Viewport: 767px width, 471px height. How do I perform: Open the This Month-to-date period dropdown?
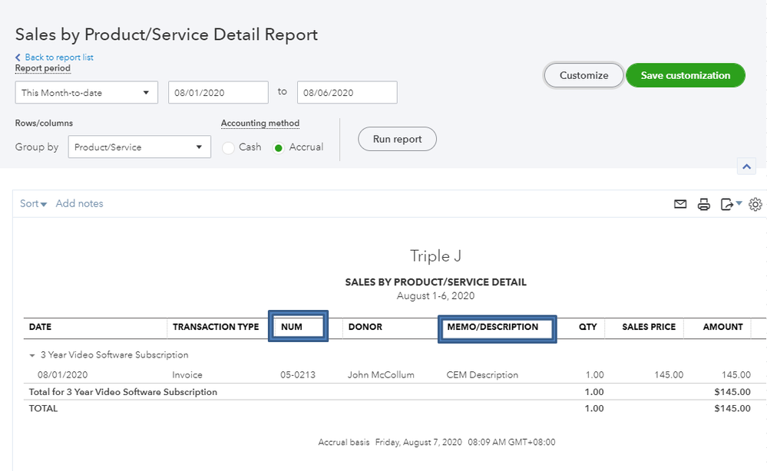pyautogui.click(x=86, y=93)
